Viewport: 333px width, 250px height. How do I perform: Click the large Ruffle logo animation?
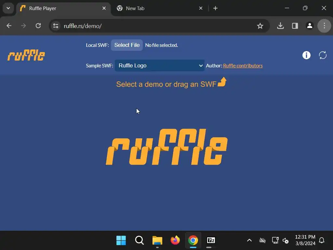click(167, 147)
